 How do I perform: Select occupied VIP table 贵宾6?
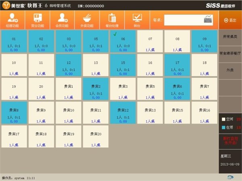177,89
